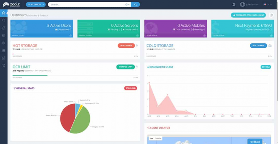
Task: Click the lightning icon beside Hot Storage
Action: pos(137,46)
